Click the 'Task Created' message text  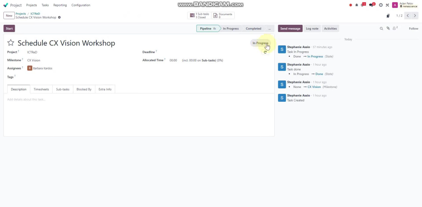tap(295, 101)
